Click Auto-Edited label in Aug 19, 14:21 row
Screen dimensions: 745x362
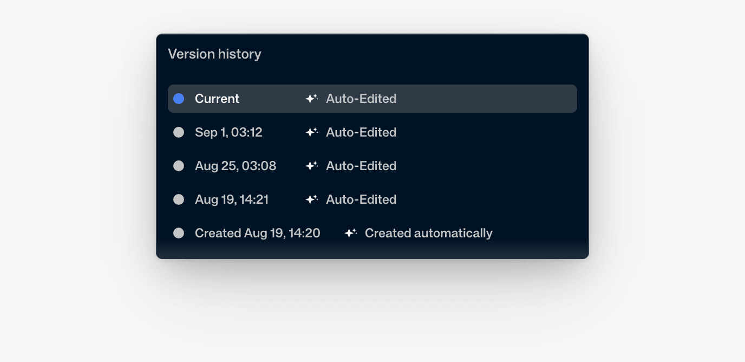(361, 199)
